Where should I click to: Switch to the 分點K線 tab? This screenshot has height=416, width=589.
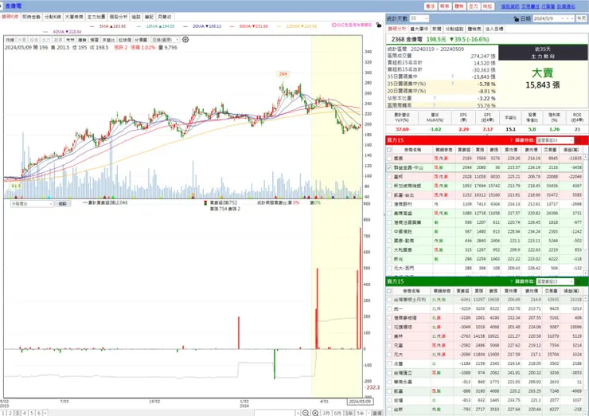click(53, 17)
